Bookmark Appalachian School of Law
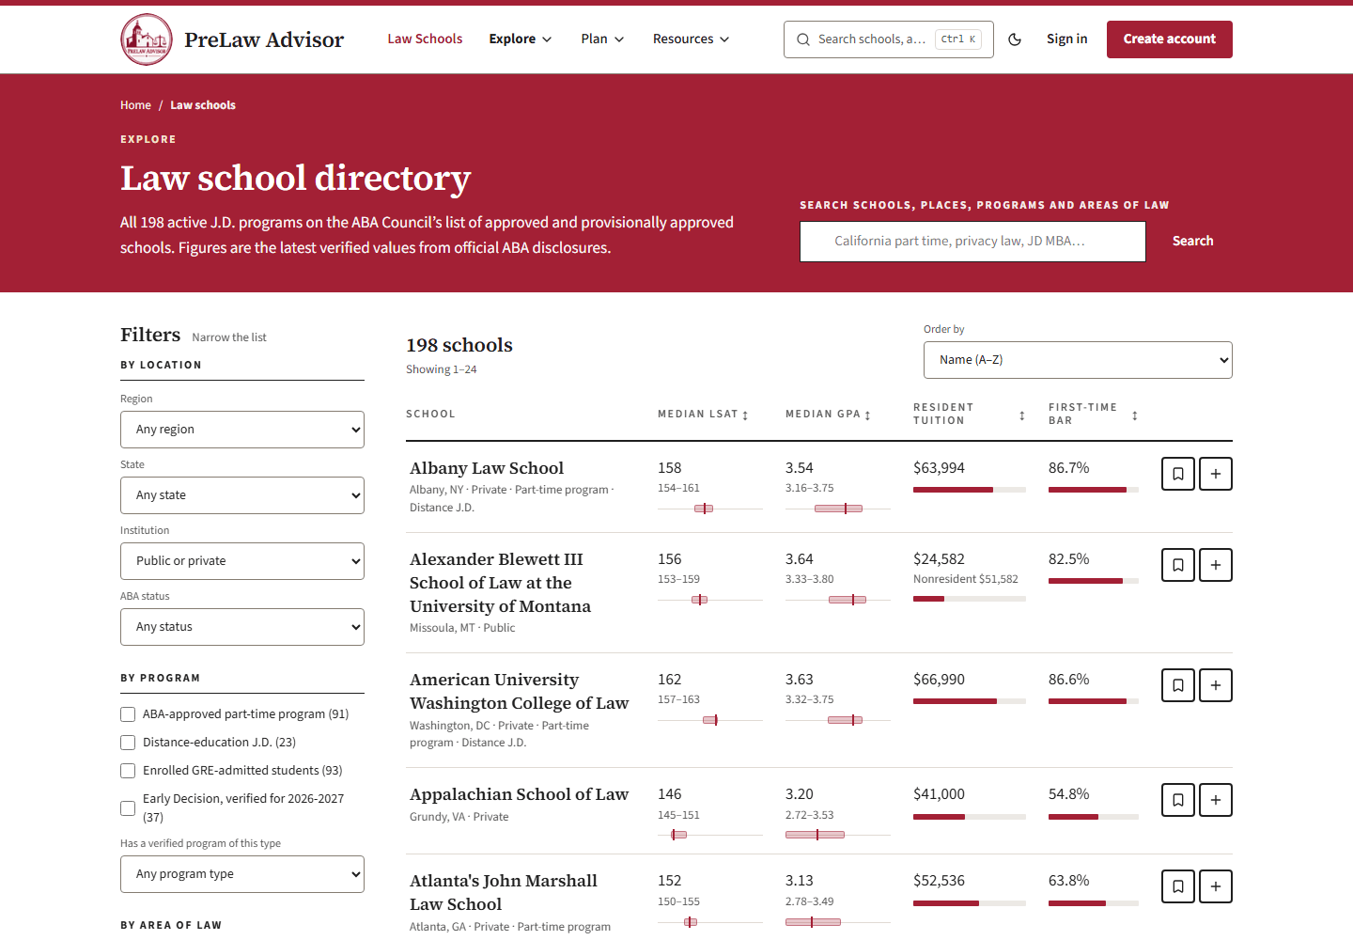 [x=1178, y=800]
